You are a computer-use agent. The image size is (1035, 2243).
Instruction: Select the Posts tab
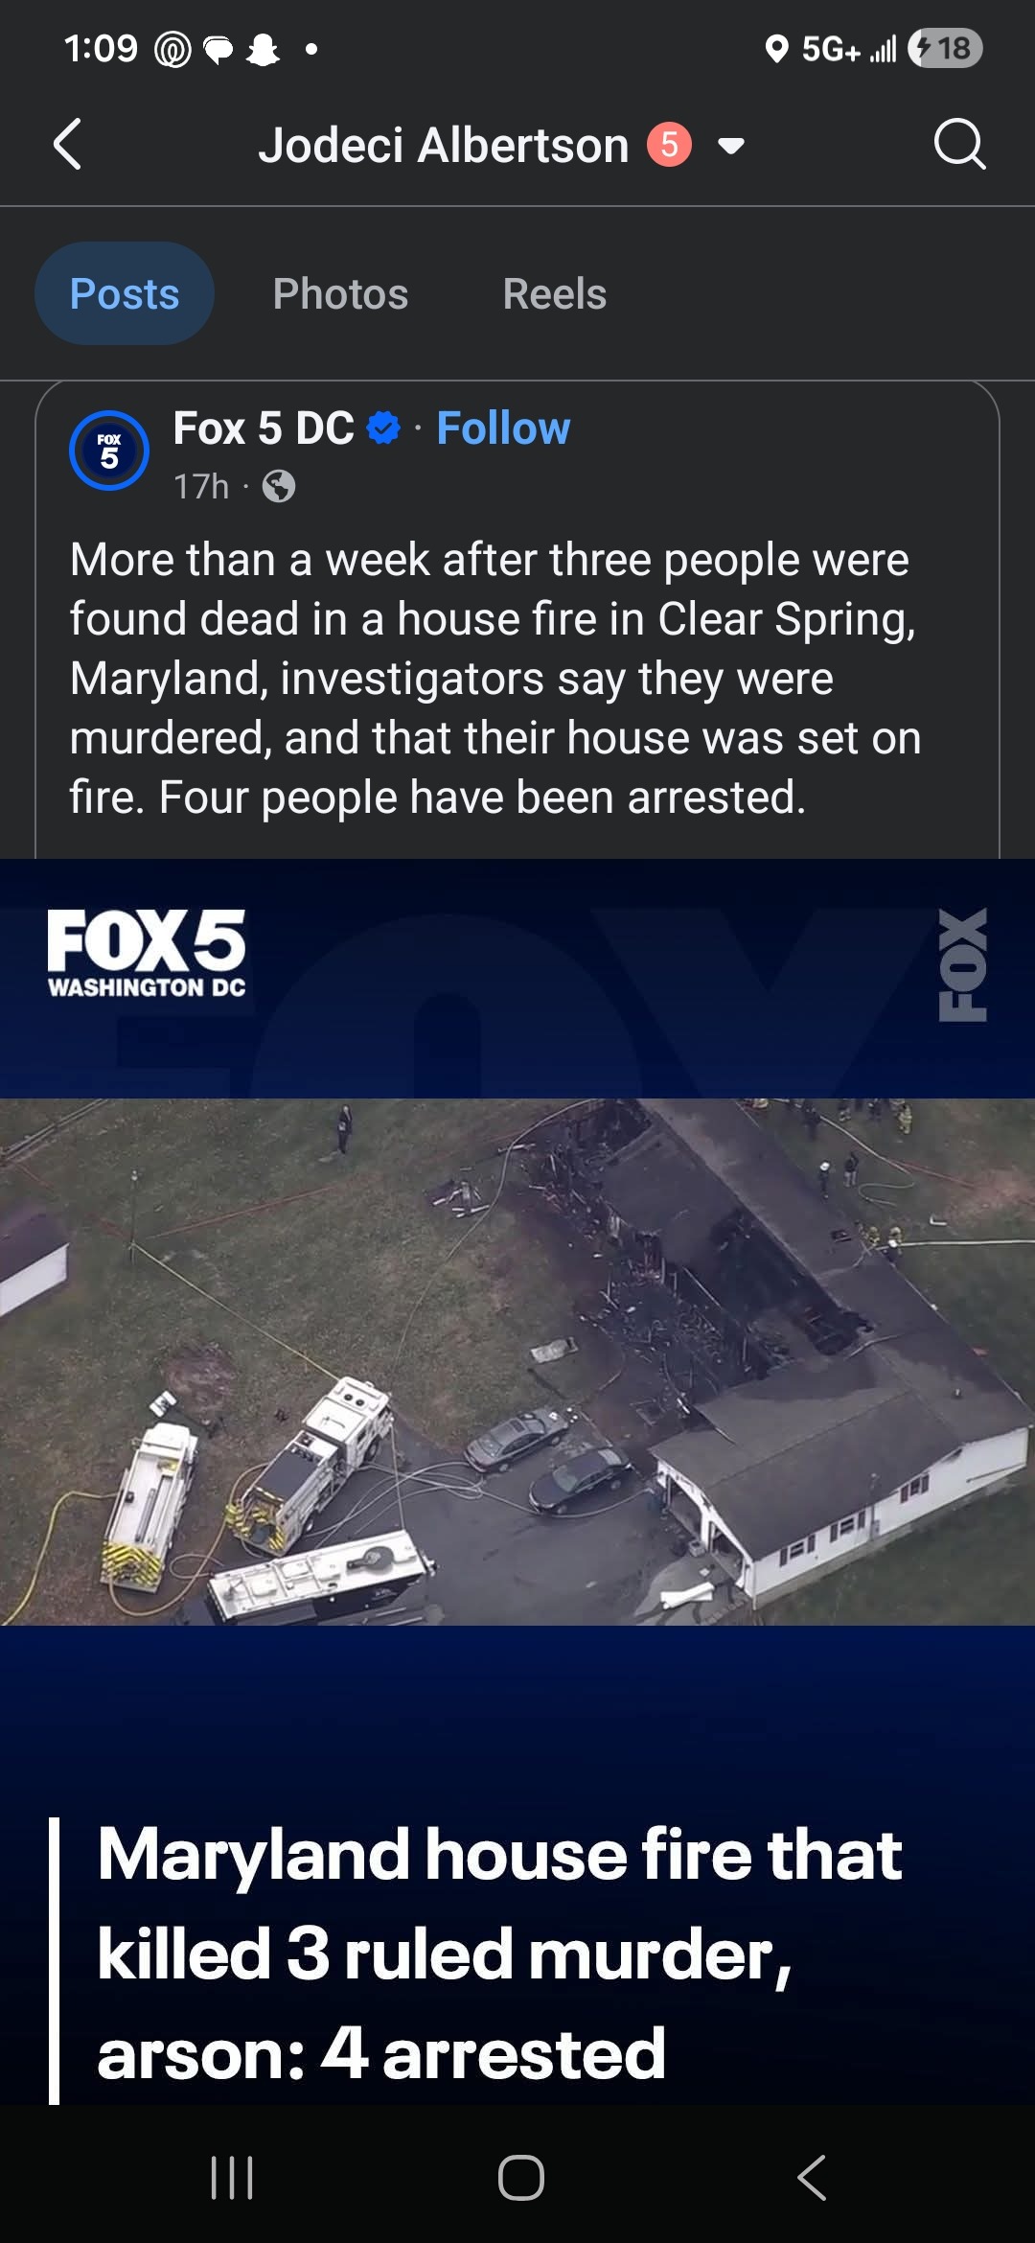125,293
